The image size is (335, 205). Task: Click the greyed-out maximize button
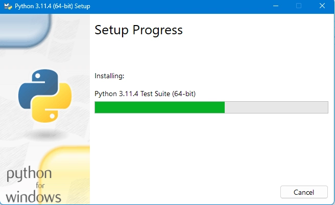coord(299,6)
